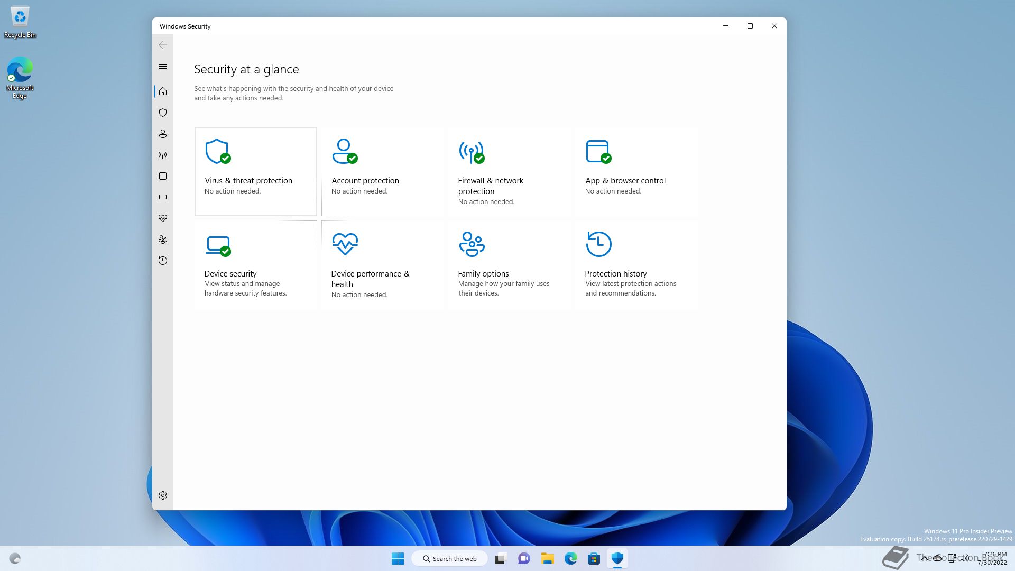Click the laptop icon in Device security tile
The image size is (1015, 571).
218,246
